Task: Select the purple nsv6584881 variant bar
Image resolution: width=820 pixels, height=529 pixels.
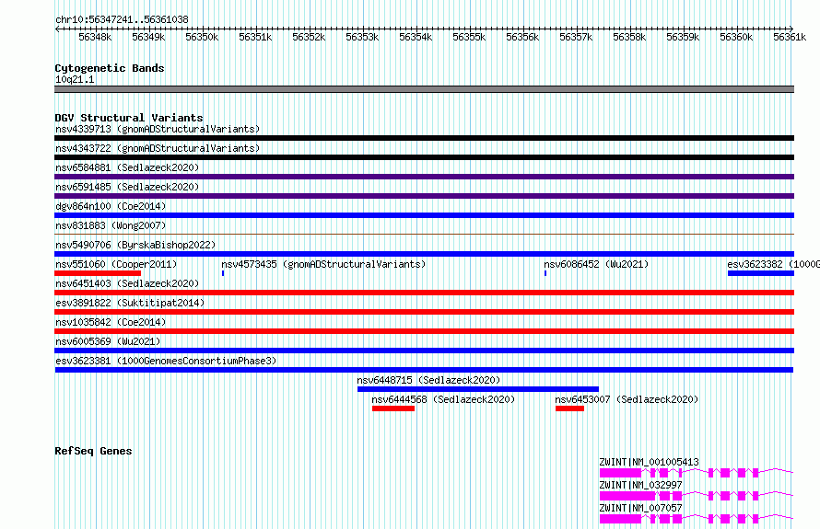Action: [425, 177]
